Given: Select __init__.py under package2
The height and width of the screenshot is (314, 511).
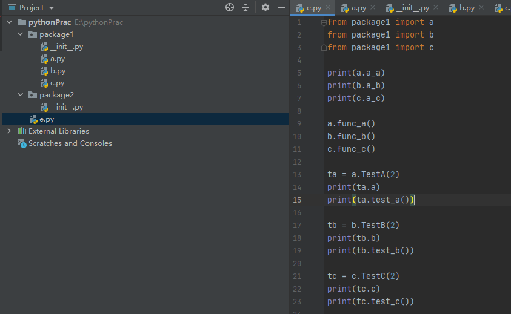Looking at the screenshot, I should 67,107.
